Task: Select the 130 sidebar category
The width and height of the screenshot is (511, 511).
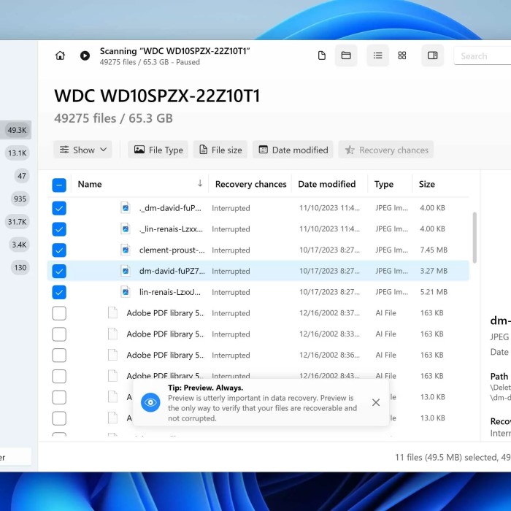Action: (20, 268)
